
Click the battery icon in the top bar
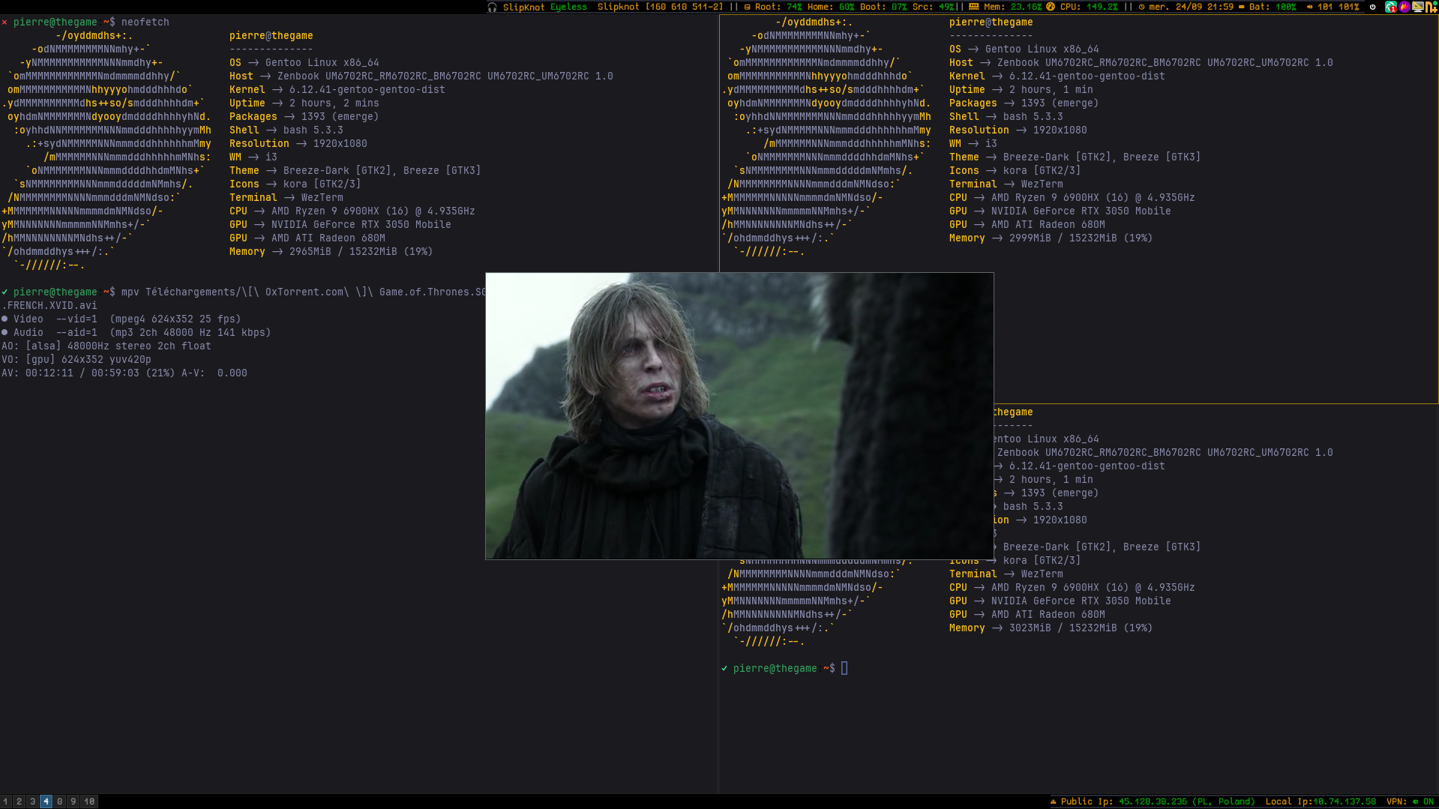(x=1242, y=7)
